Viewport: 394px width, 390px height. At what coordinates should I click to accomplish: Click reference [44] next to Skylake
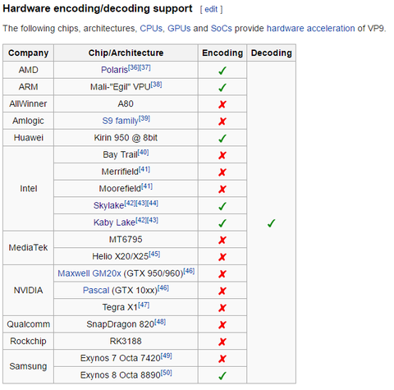(153, 203)
